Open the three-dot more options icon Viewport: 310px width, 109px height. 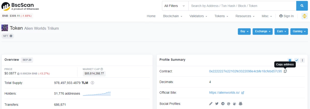[x=303, y=60]
